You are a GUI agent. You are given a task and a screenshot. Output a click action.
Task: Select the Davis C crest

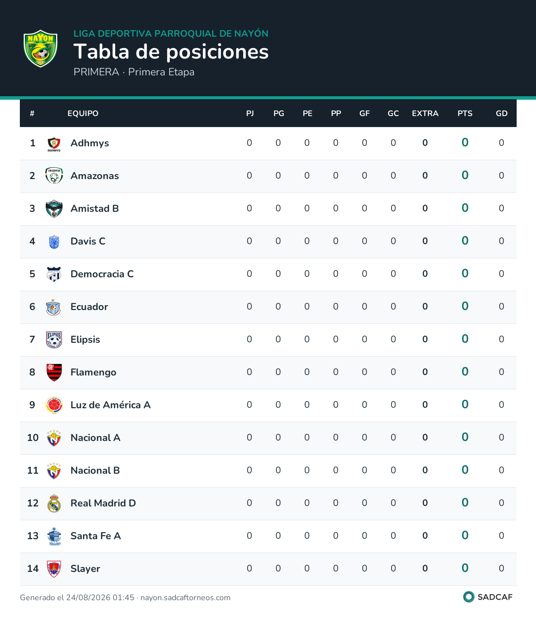tap(54, 242)
